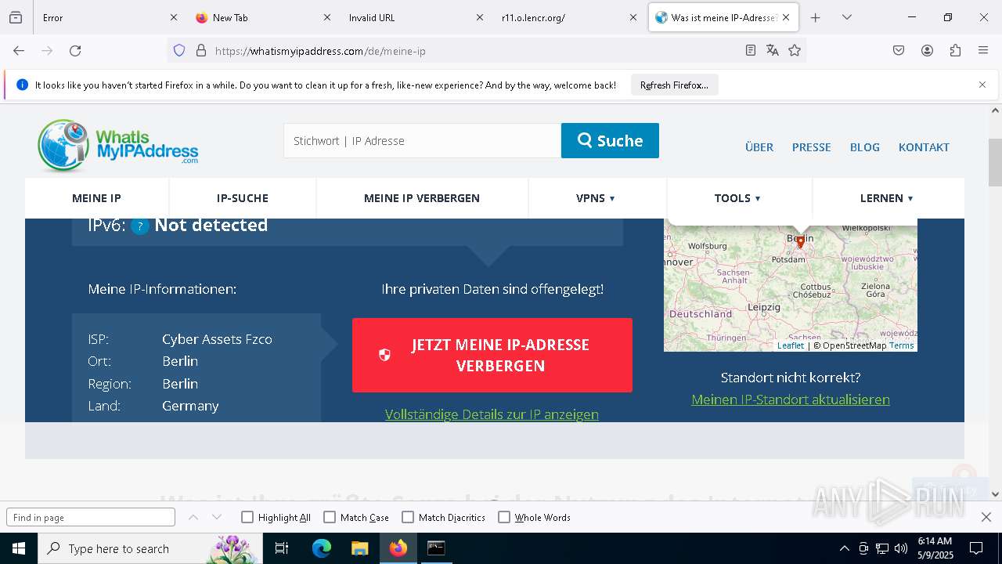
Task: Close the find bar
Action: [986, 517]
